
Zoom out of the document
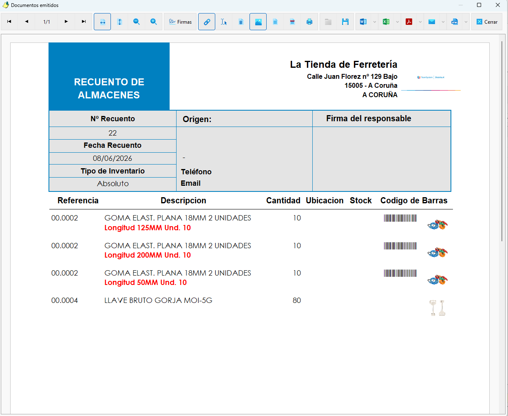(137, 22)
